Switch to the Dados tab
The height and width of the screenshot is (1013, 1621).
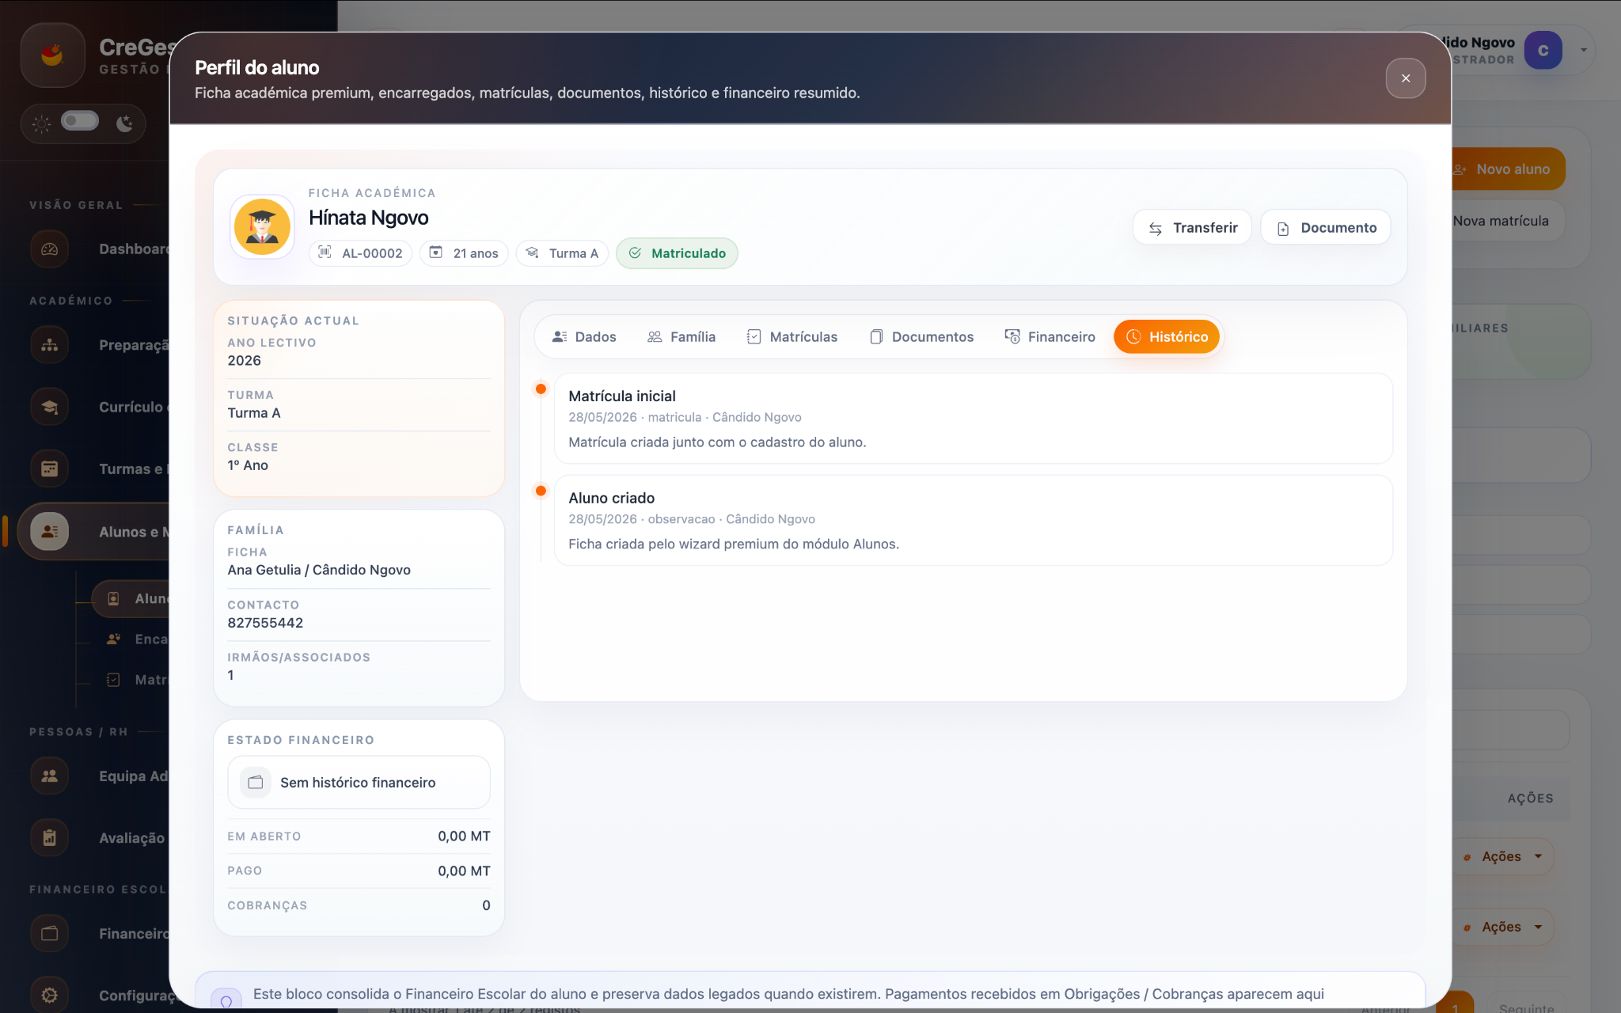(583, 337)
